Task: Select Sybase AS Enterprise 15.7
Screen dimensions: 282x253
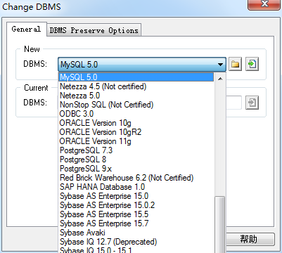Action: click(136, 223)
